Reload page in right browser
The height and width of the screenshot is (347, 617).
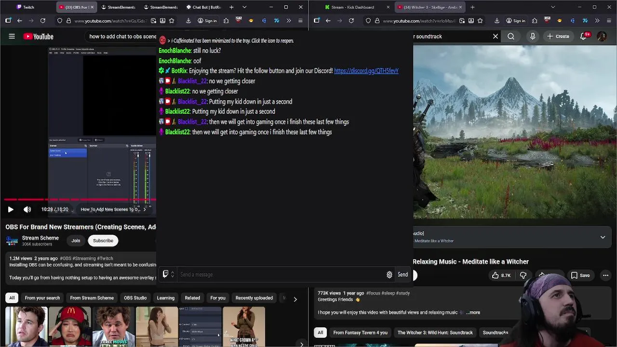(351, 21)
